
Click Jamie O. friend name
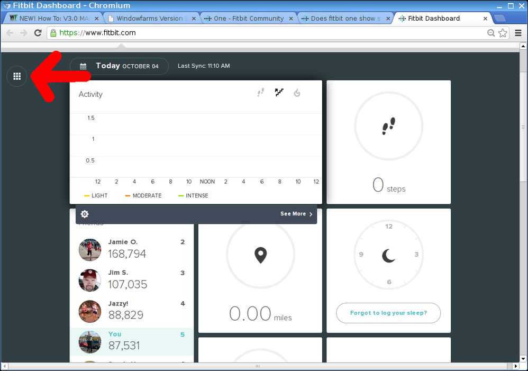pos(123,242)
